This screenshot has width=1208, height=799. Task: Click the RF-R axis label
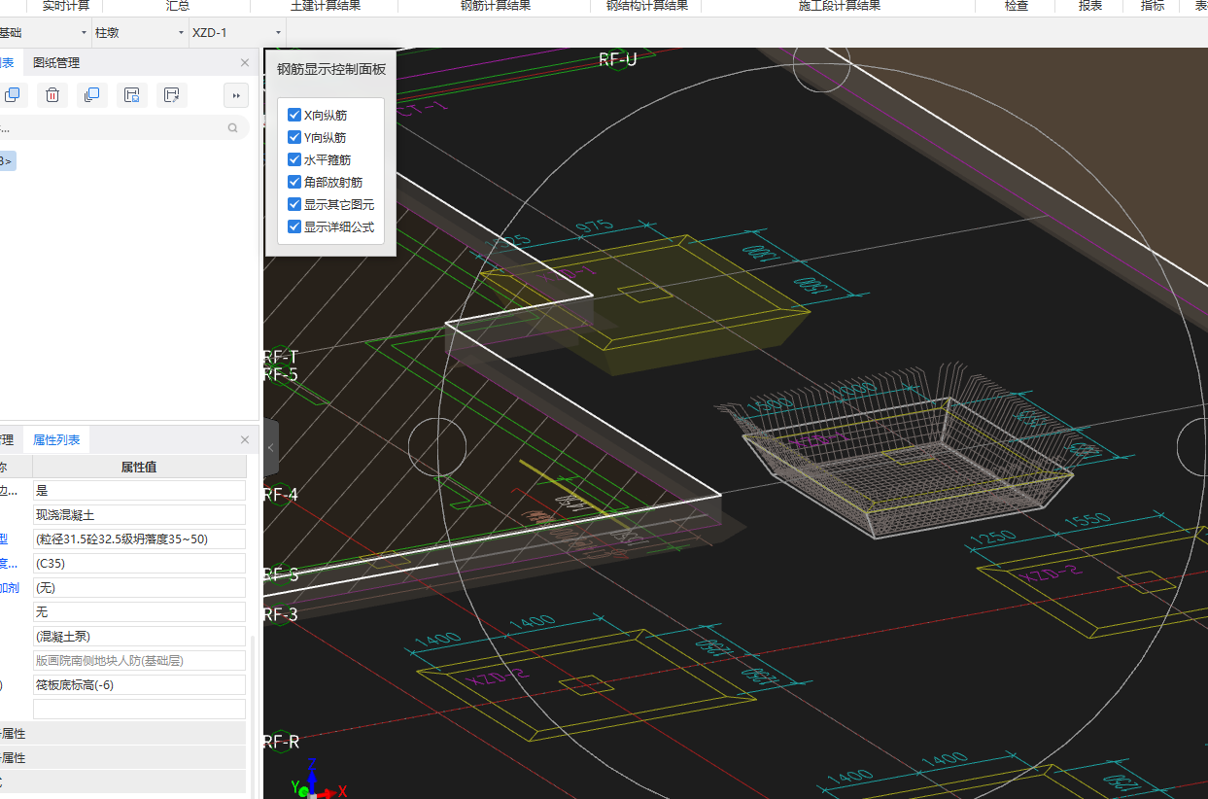[x=281, y=743]
